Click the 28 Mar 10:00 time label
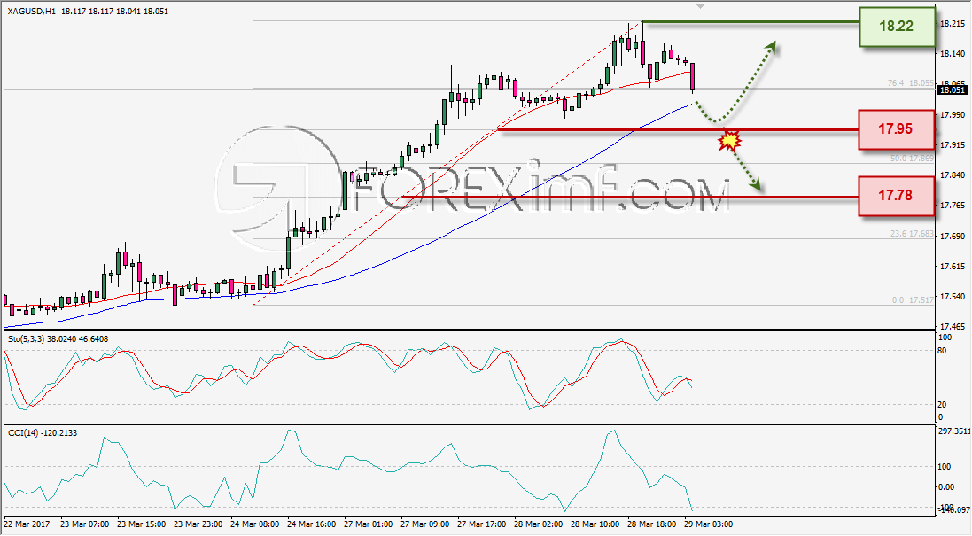This screenshot has width=972, height=536. pos(595,524)
